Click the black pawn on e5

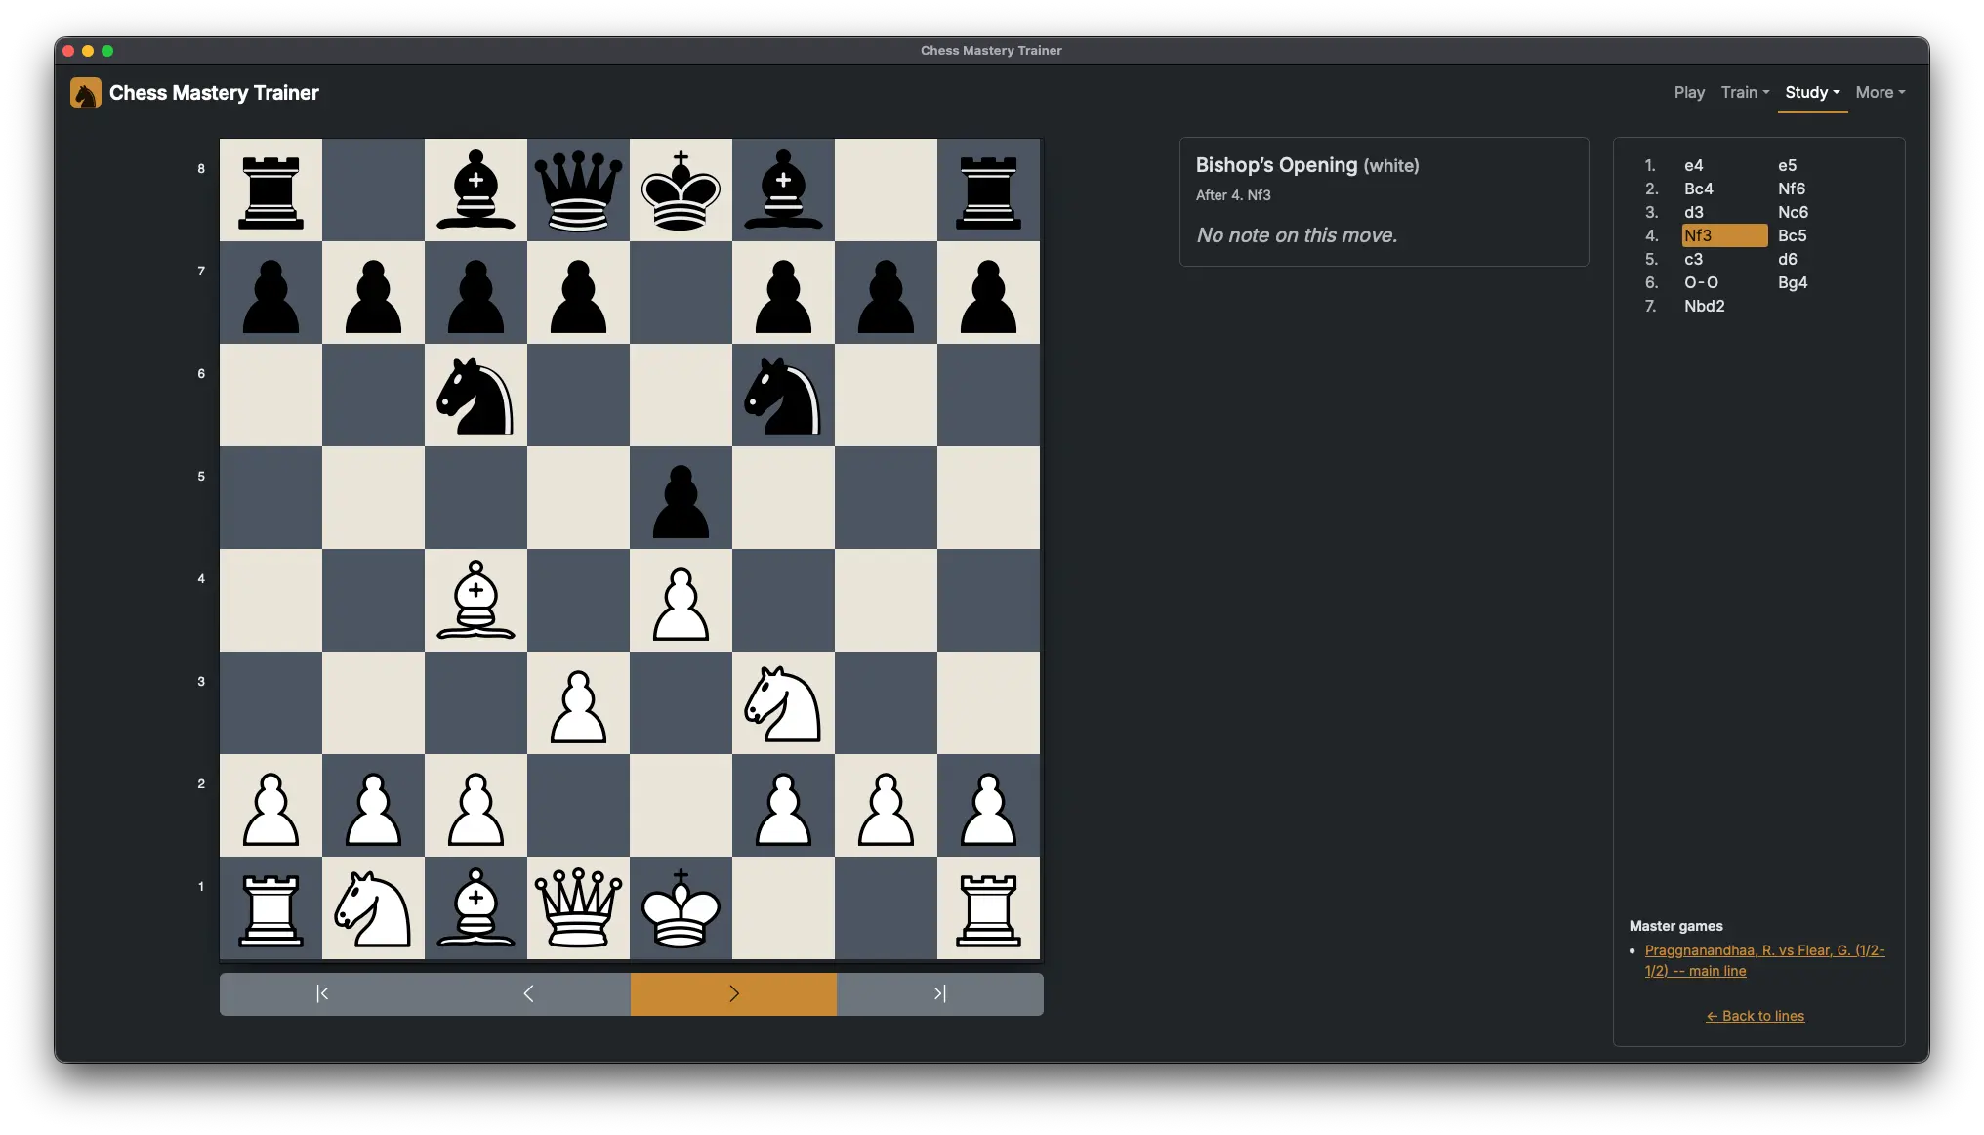[681, 497]
